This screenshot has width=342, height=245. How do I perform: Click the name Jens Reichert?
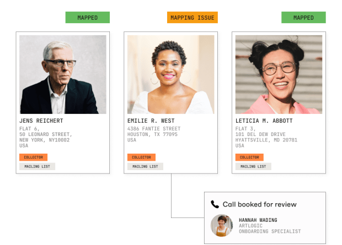pyautogui.click(x=41, y=121)
